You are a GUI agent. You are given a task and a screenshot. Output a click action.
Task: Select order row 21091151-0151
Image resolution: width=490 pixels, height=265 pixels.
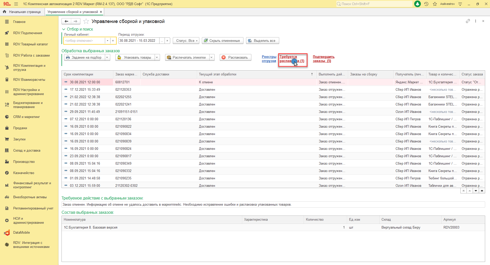[x=273, y=112]
